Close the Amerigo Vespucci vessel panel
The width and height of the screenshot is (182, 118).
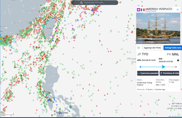tap(178, 10)
